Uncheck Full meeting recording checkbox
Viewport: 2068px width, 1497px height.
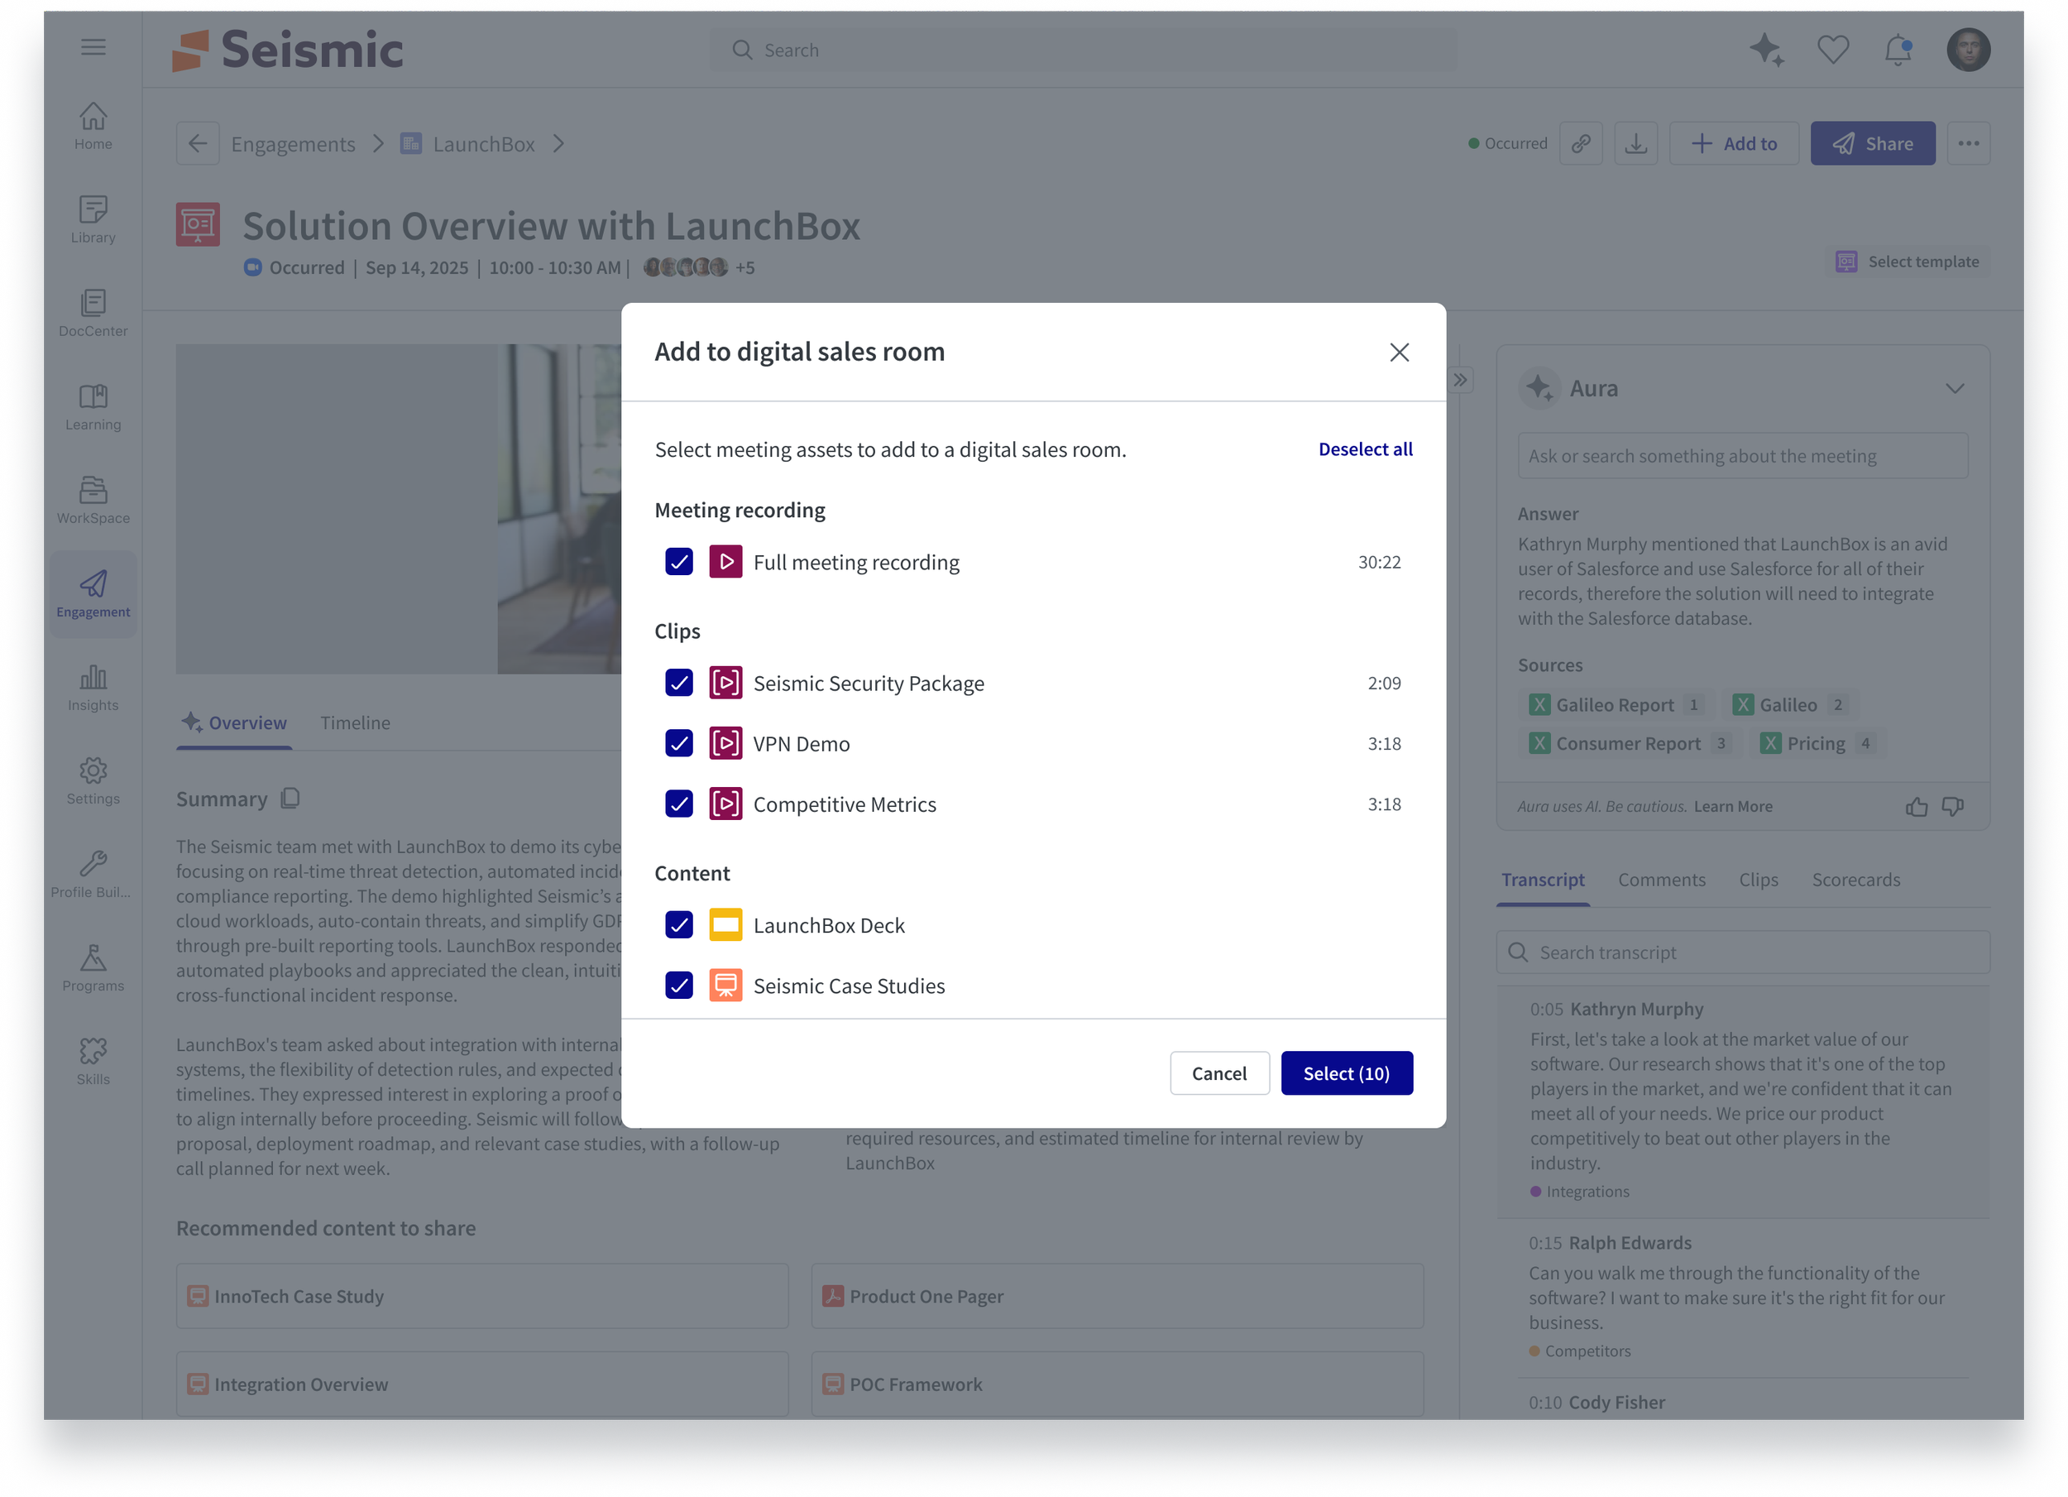[679, 562]
